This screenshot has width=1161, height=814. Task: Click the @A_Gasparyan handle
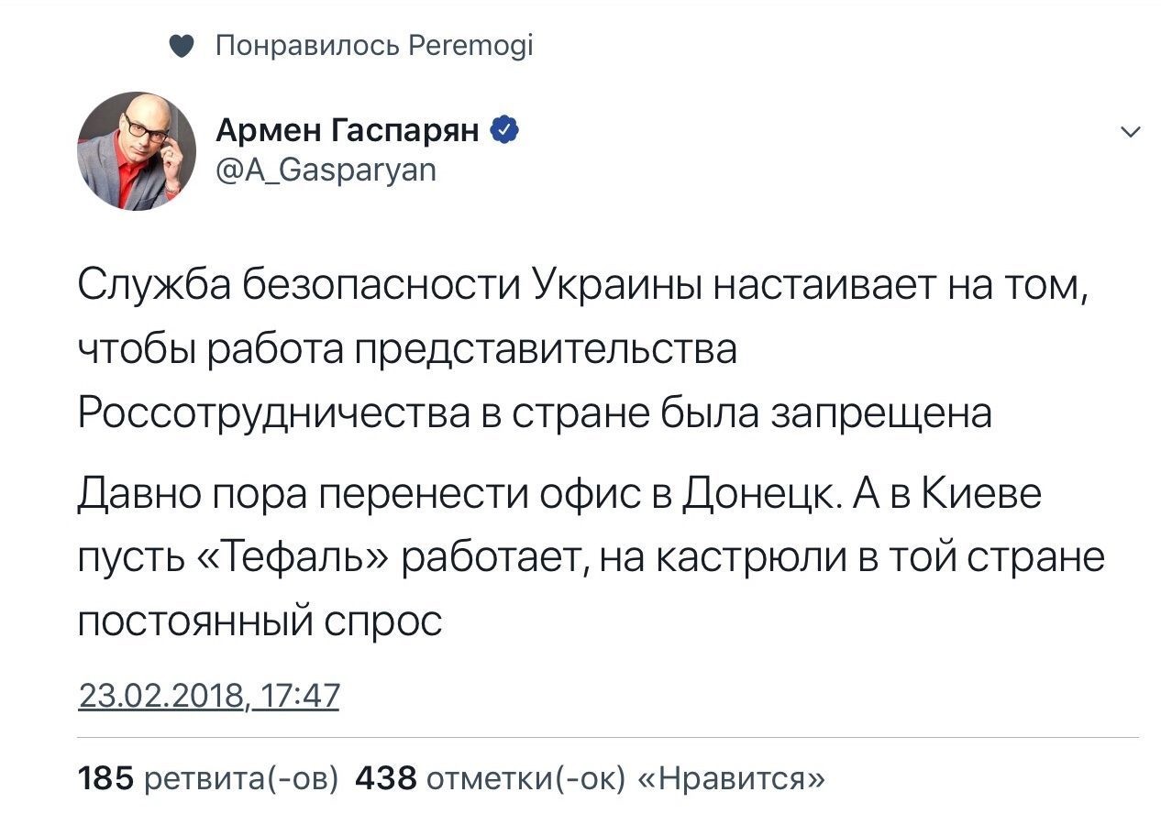pos(326,170)
